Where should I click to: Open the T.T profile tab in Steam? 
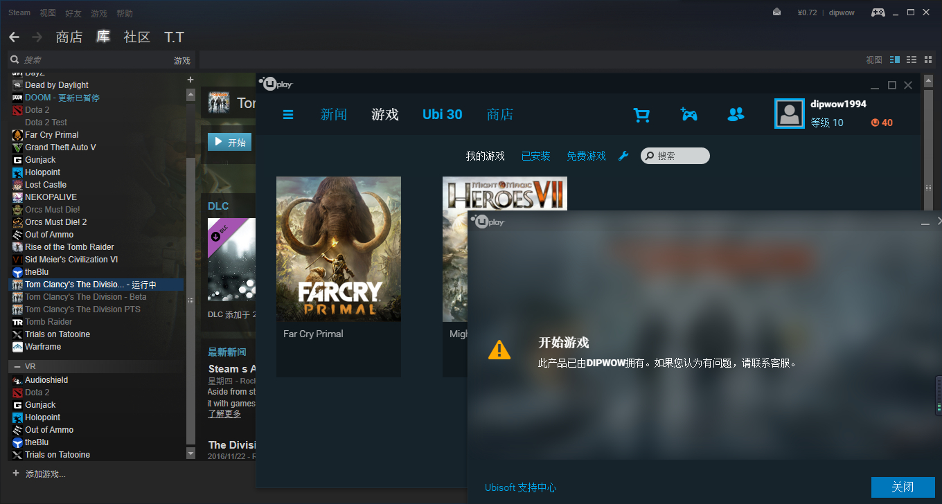pos(174,37)
